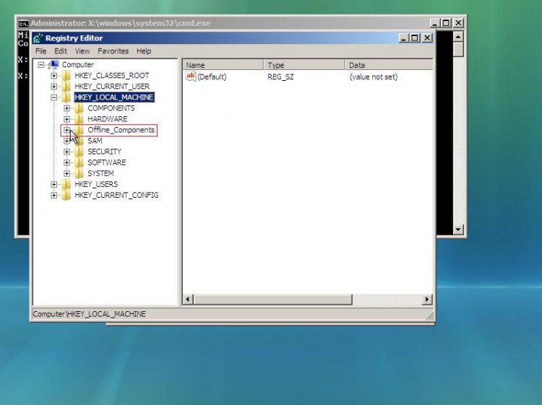Viewport: 542px width, 405px height.
Task: Select SYSTEM key label
Action: click(100, 174)
